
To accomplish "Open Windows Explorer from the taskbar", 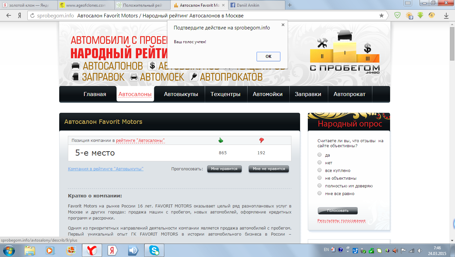I will coord(30,250).
